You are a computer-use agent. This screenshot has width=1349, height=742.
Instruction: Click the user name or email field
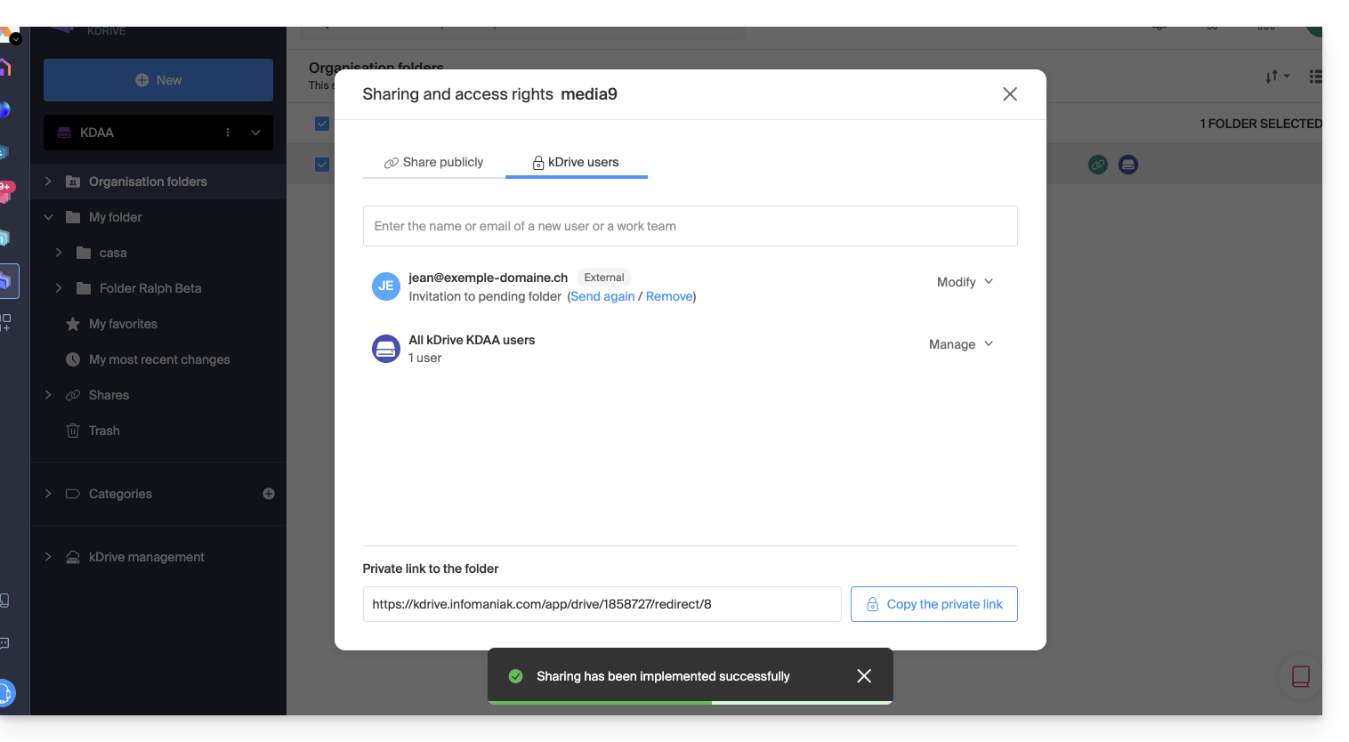(x=690, y=226)
